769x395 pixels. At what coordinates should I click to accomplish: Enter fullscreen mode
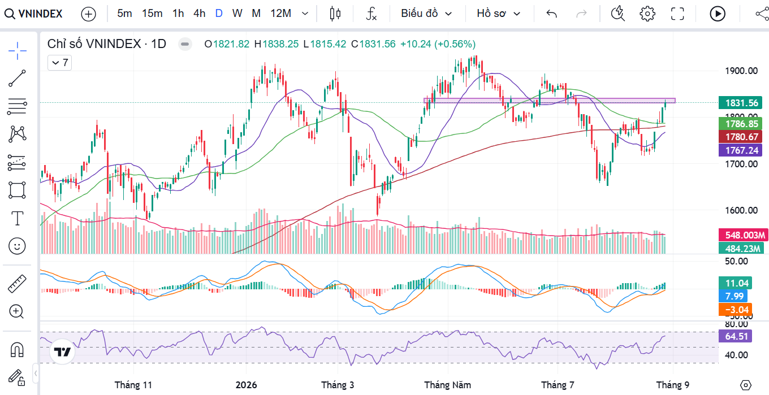tap(677, 14)
